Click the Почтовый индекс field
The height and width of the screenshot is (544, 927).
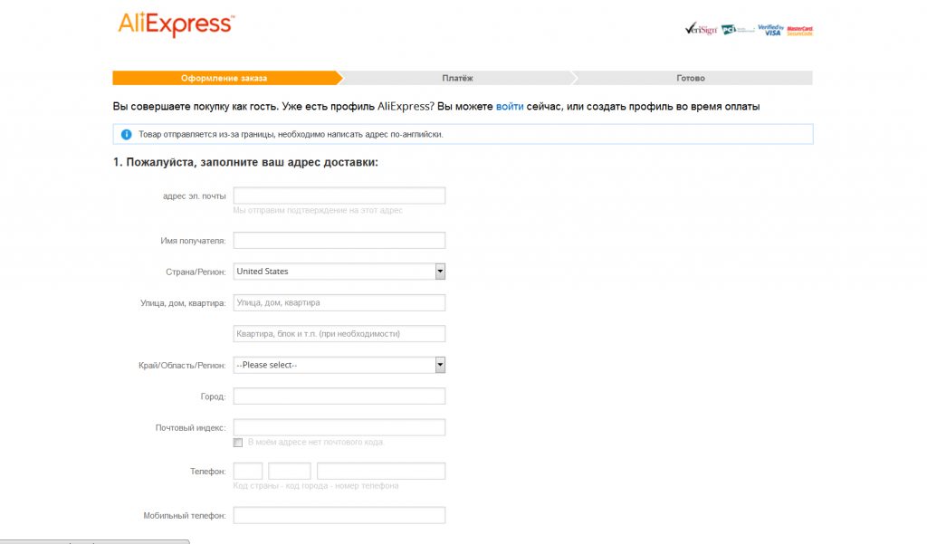click(339, 427)
